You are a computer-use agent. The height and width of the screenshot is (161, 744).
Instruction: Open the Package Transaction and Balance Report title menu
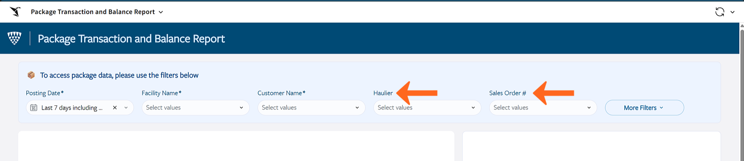(93, 12)
